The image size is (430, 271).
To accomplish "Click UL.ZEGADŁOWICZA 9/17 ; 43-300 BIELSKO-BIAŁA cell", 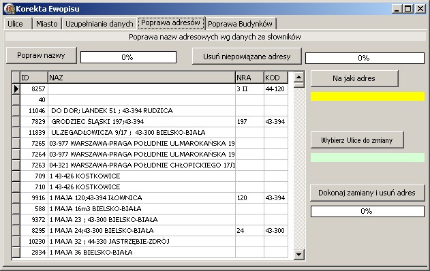I will (x=142, y=133).
